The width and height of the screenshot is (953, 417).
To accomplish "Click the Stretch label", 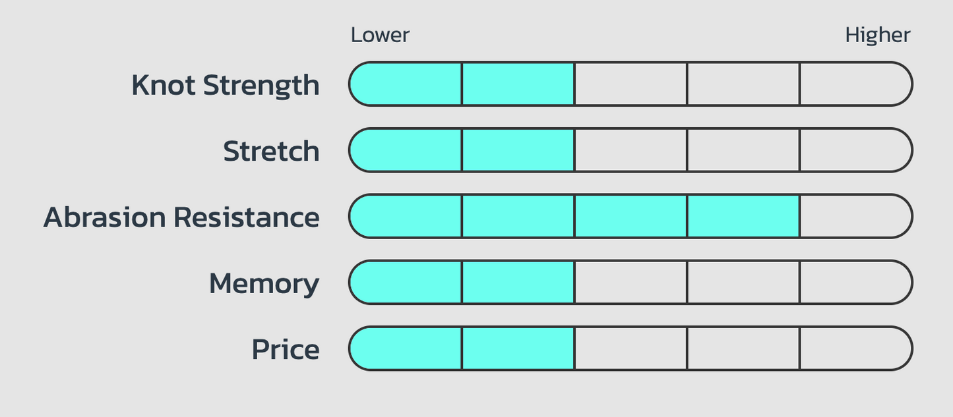I will [271, 152].
